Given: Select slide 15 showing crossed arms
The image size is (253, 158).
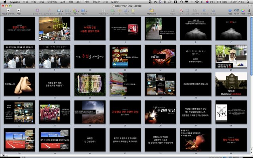Looking at the screenshot, I should pos(19,84).
